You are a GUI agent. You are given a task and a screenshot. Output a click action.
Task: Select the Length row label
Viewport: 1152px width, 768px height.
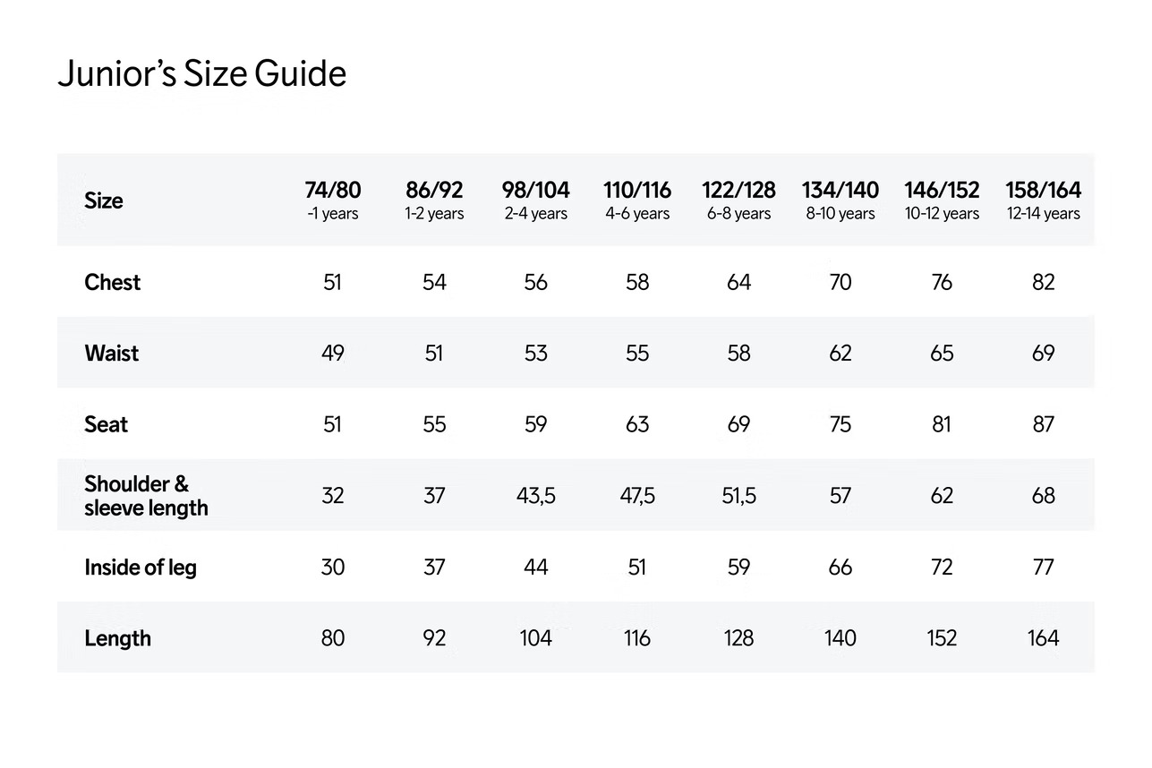pos(117,638)
